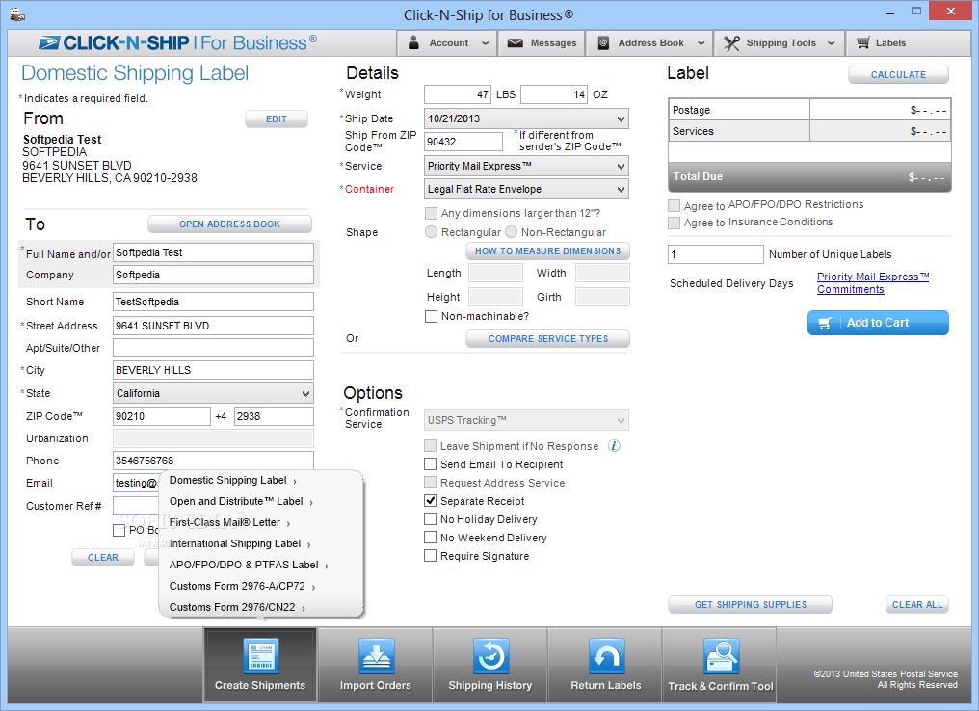Open the Container dropdown showing Legal Flat Rate Envelope
This screenshot has height=711, width=979.
pos(526,189)
